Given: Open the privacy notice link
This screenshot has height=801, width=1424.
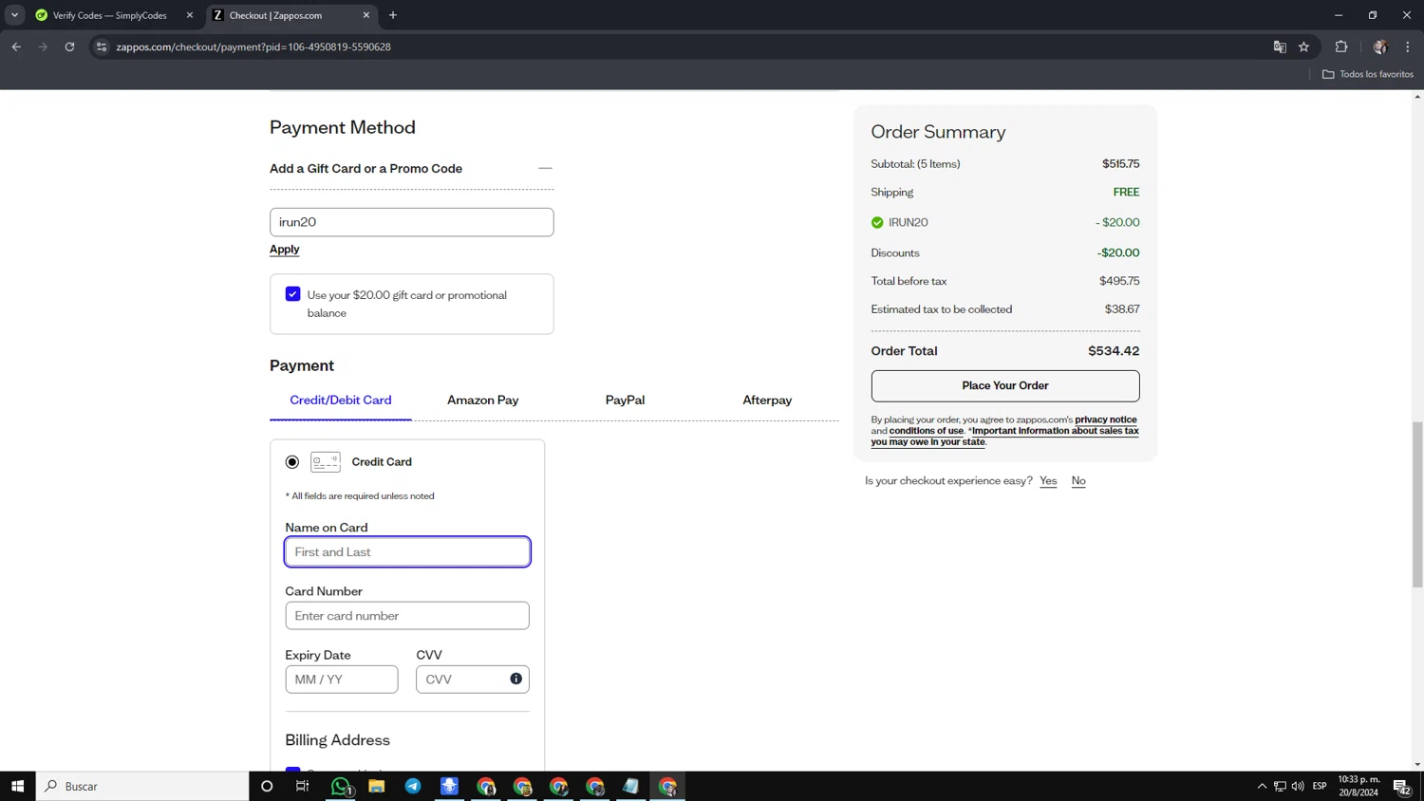Looking at the screenshot, I should click(x=1105, y=419).
